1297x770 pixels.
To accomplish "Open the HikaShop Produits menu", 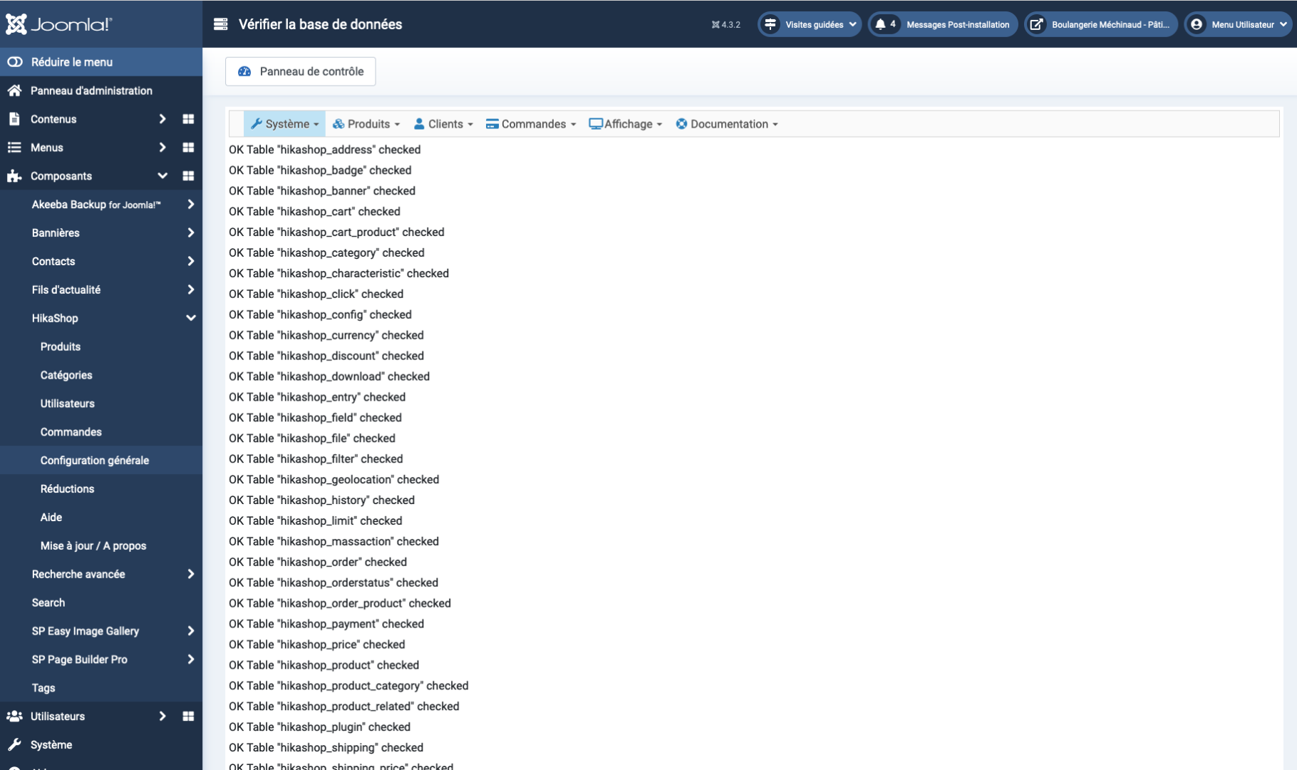I will [x=366, y=124].
